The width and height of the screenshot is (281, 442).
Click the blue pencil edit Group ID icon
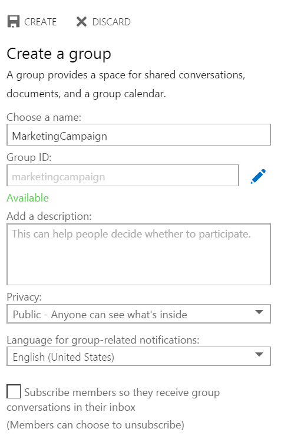pos(258,176)
